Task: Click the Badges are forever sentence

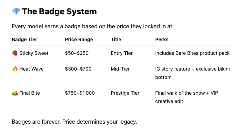Action: 75,122
